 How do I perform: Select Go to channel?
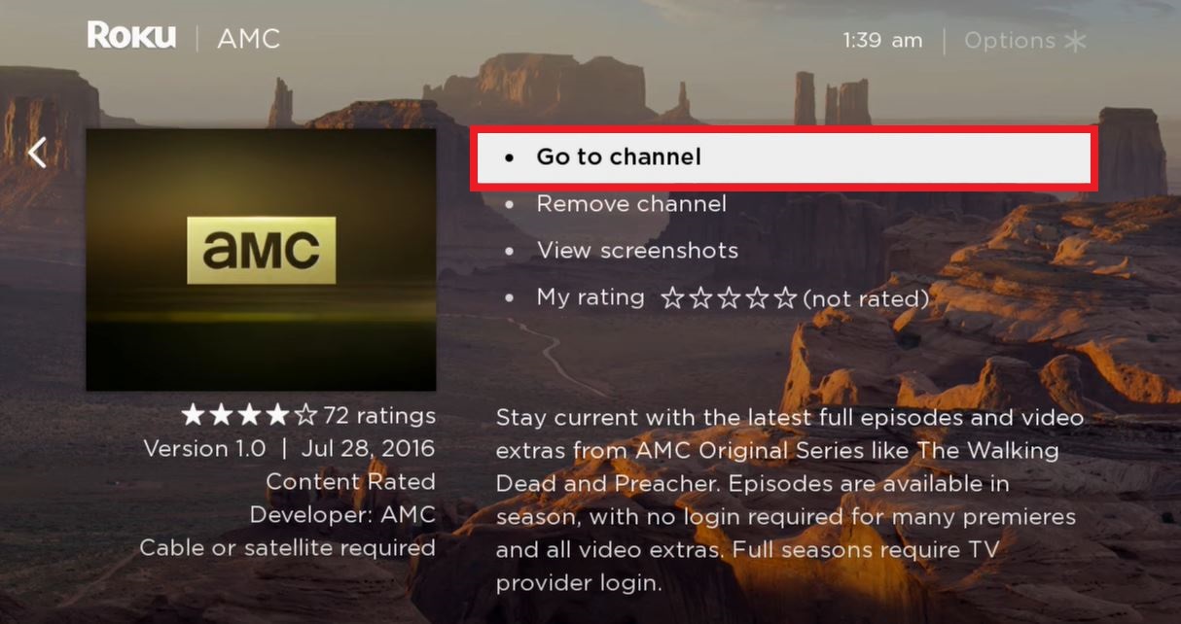pos(784,157)
